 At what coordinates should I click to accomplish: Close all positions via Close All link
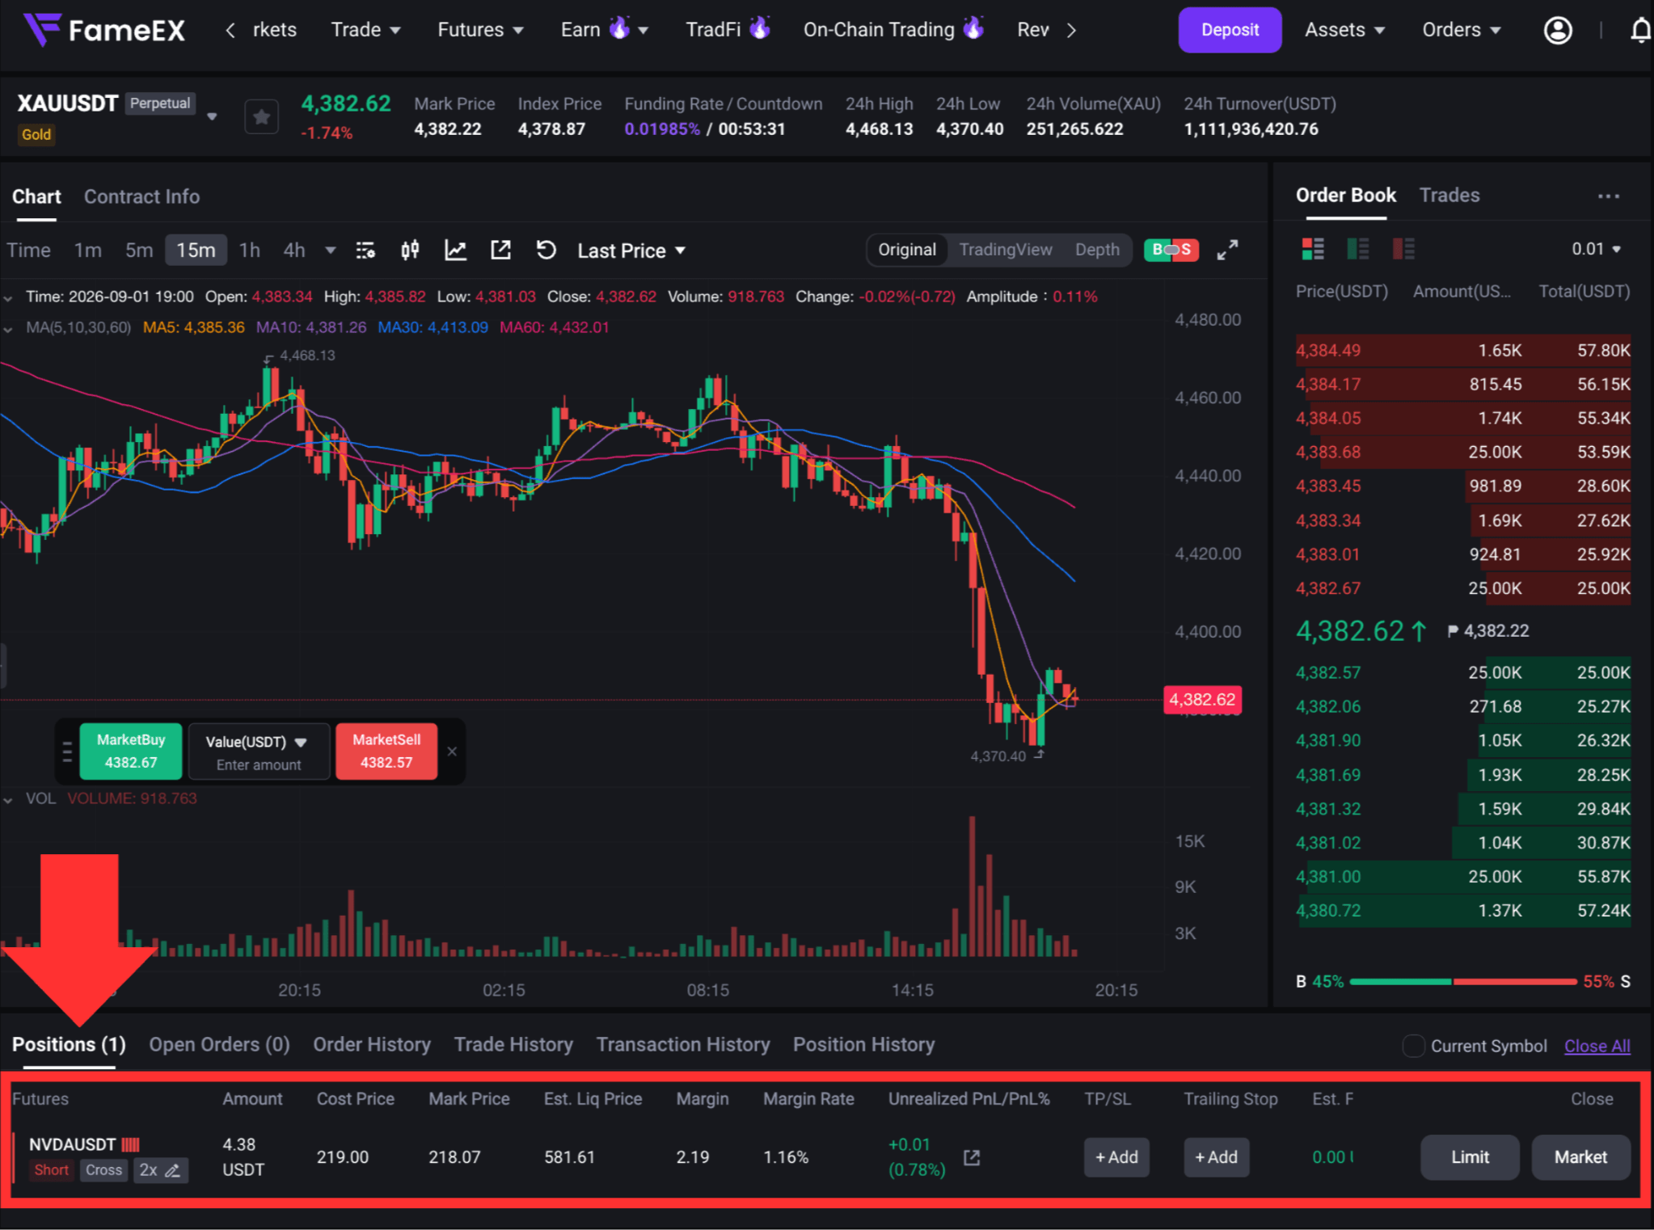[x=1597, y=1046]
